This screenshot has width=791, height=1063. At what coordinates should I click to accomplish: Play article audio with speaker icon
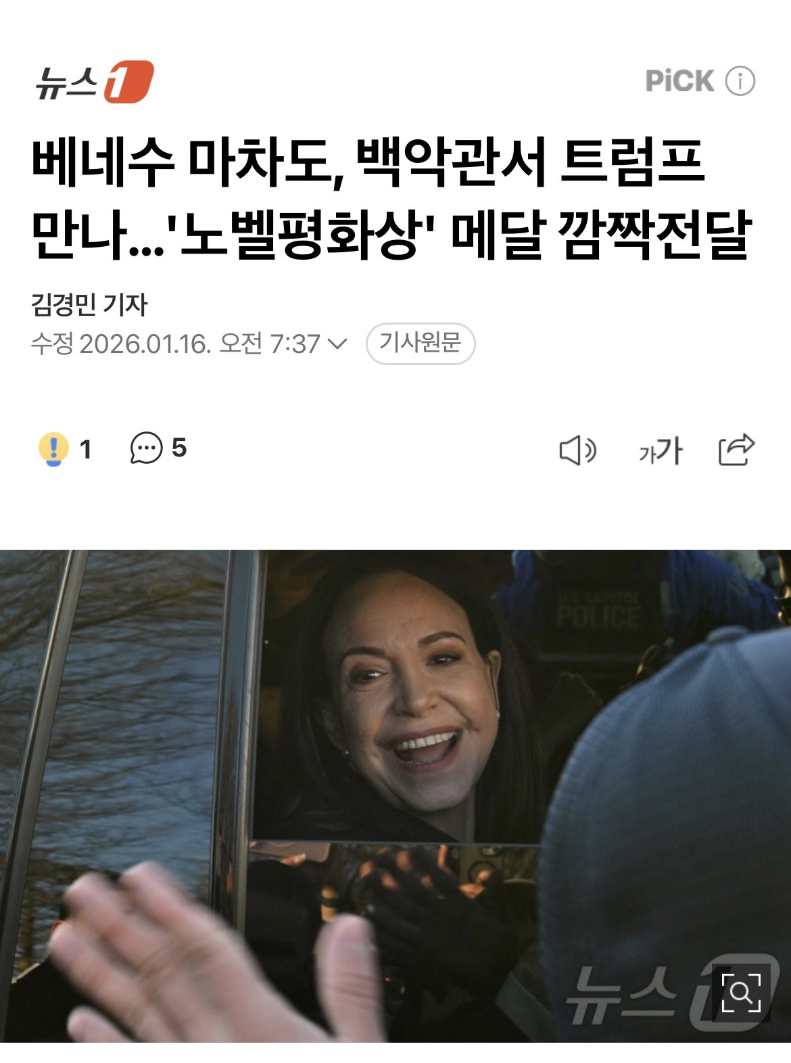(x=577, y=450)
